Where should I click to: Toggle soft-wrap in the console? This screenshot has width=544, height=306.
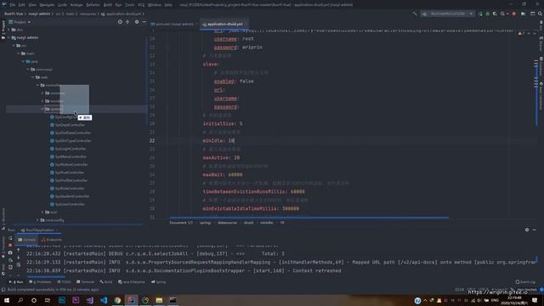point(19,264)
